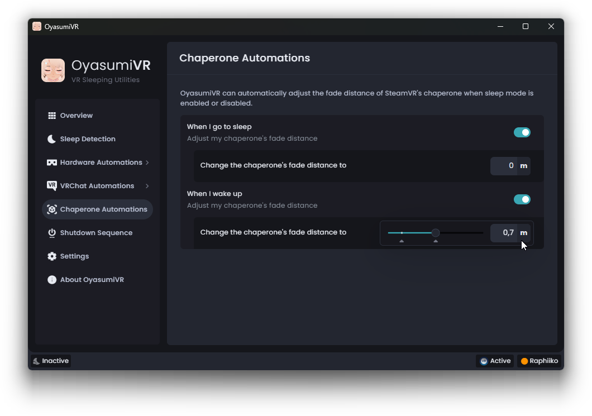Screen dimensions: 592x416
Task: Open the Chaperone Automations page
Action: pos(103,209)
